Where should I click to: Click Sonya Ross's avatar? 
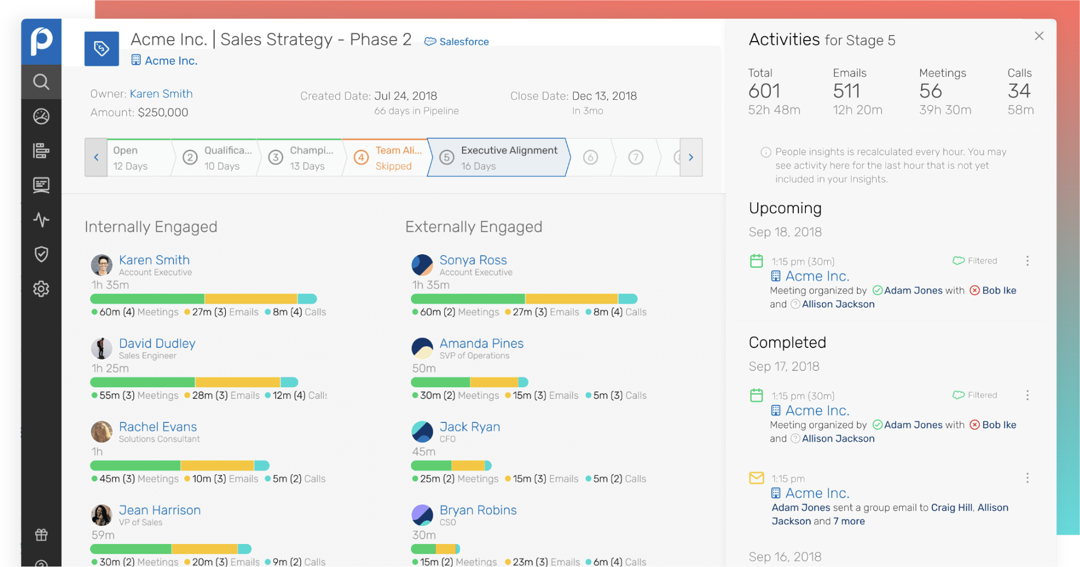(x=422, y=265)
